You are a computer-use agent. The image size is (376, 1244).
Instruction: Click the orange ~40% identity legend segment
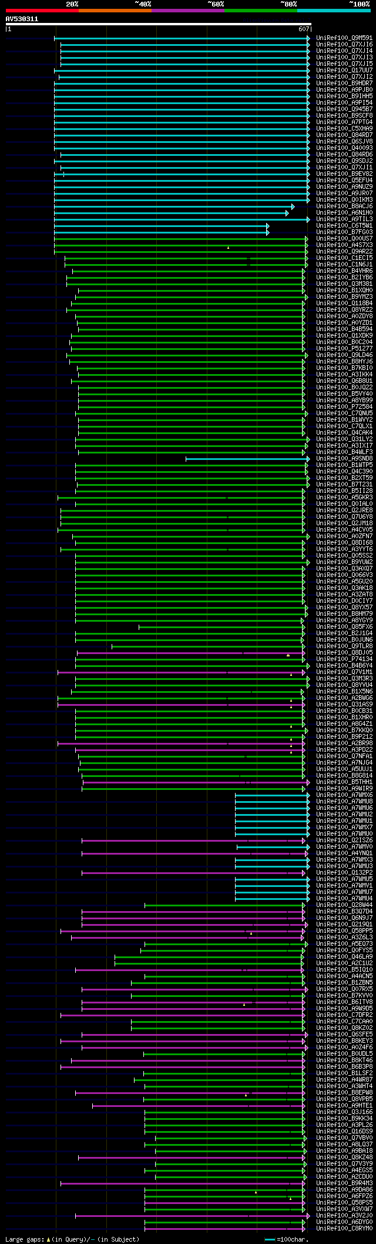tap(115, 10)
